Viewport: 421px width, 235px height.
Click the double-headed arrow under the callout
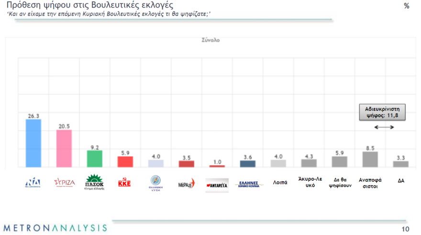[x=383, y=127]
